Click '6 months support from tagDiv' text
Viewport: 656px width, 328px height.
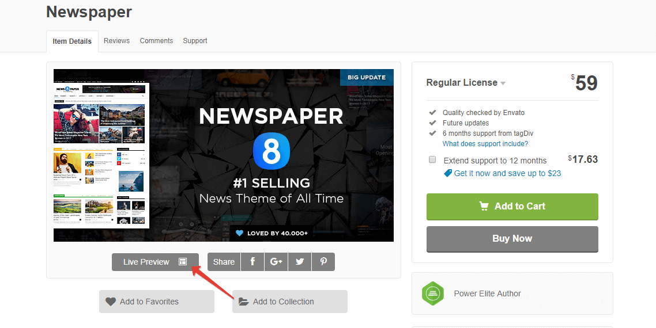pos(488,134)
